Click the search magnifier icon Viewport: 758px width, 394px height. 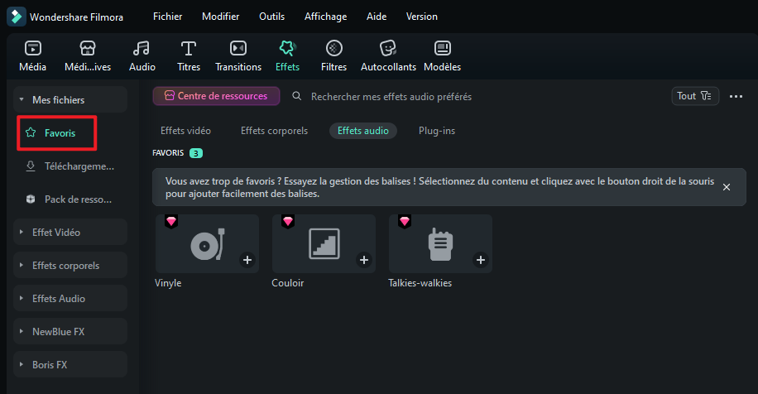coord(297,96)
